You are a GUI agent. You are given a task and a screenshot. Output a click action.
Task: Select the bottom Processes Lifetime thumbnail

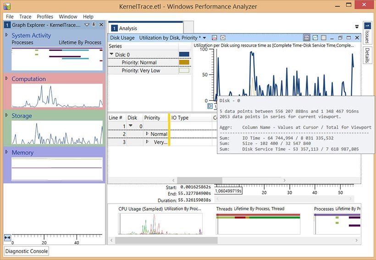click(x=337, y=223)
